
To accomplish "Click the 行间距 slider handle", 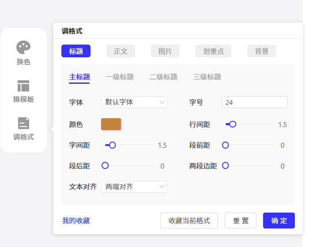I will pyautogui.click(x=233, y=124).
